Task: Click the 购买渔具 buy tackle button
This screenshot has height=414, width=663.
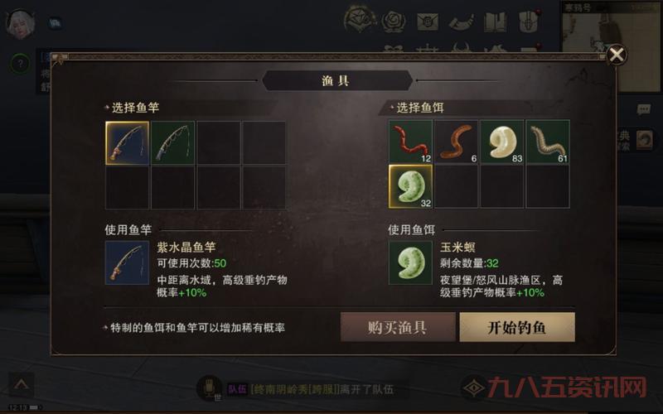Action: click(398, 327)
